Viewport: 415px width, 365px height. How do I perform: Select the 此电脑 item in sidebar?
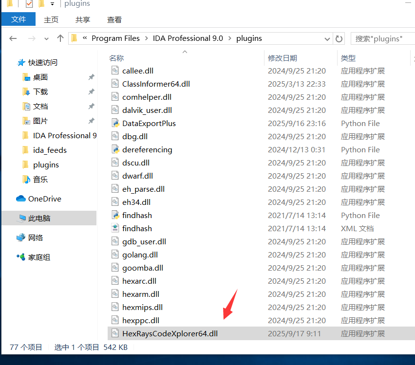pos(39,219)
